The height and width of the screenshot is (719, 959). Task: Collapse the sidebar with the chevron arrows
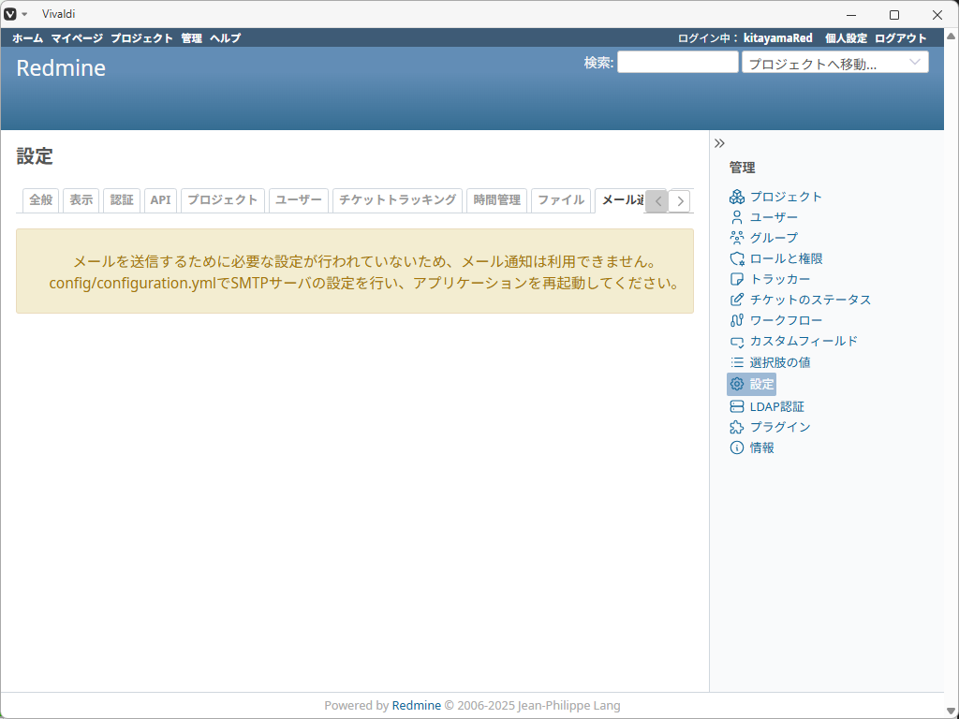coord(719,142)
